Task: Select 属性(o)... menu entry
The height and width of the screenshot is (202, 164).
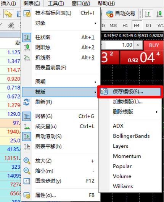Action: (x=61, y=195)
